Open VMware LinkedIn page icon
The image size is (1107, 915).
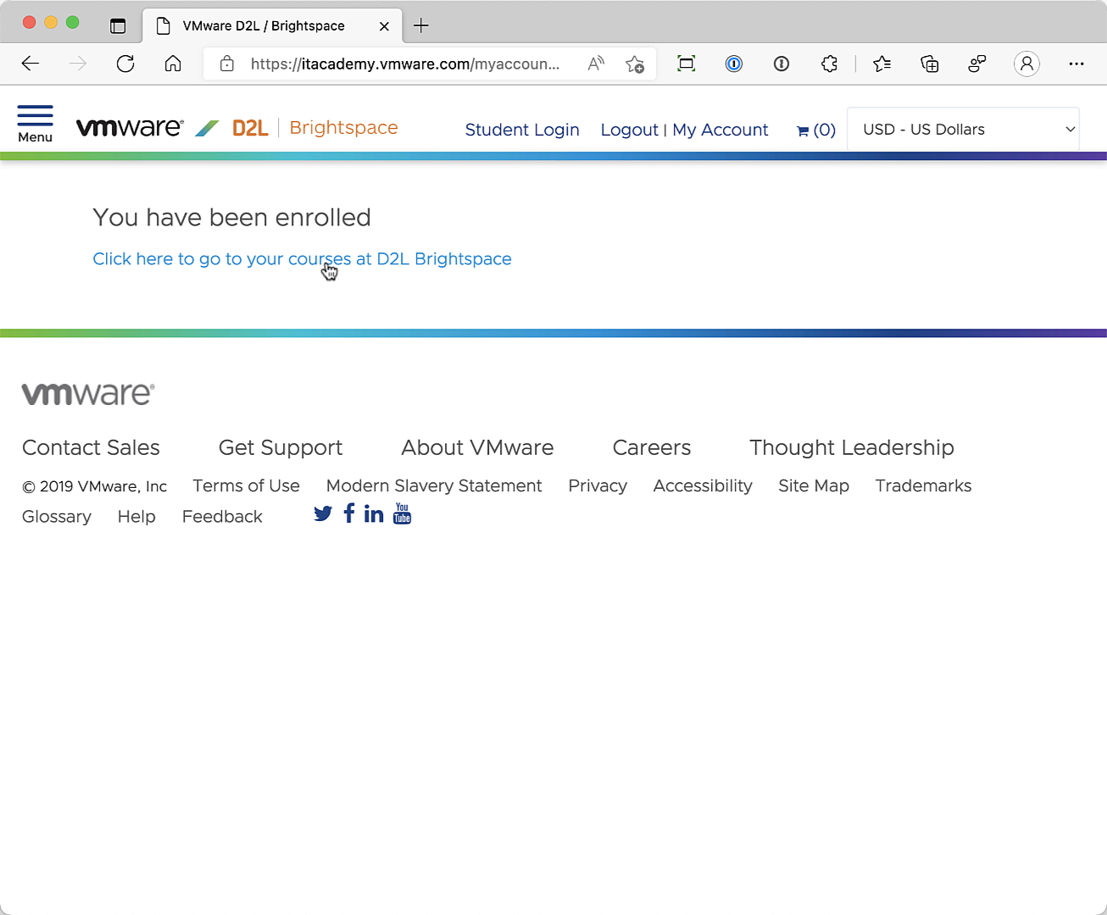coord(374,514)
